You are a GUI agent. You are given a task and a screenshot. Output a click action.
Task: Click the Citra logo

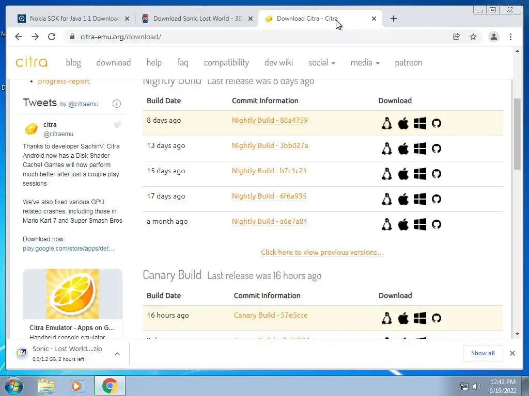tap(32, 62)
